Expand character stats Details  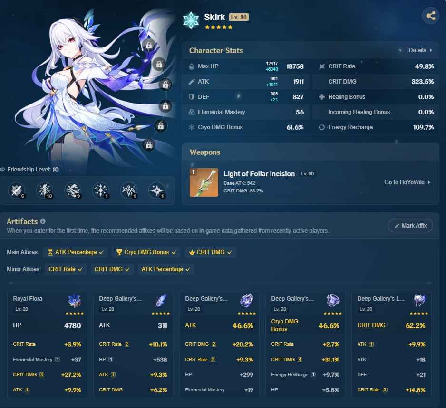(x=420, y=50)
